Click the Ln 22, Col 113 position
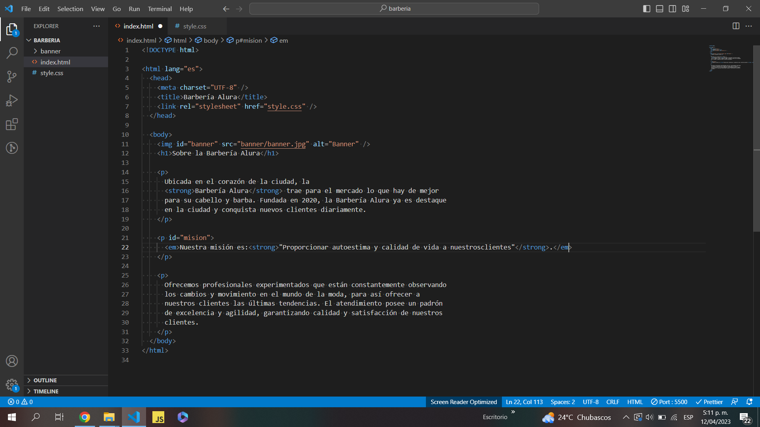760x427 pixels. click(x=524, y=402)
